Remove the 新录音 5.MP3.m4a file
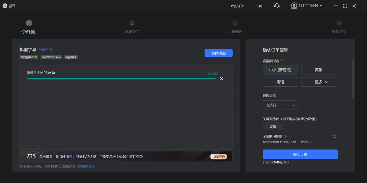The image size is (367, 183). 221,78
